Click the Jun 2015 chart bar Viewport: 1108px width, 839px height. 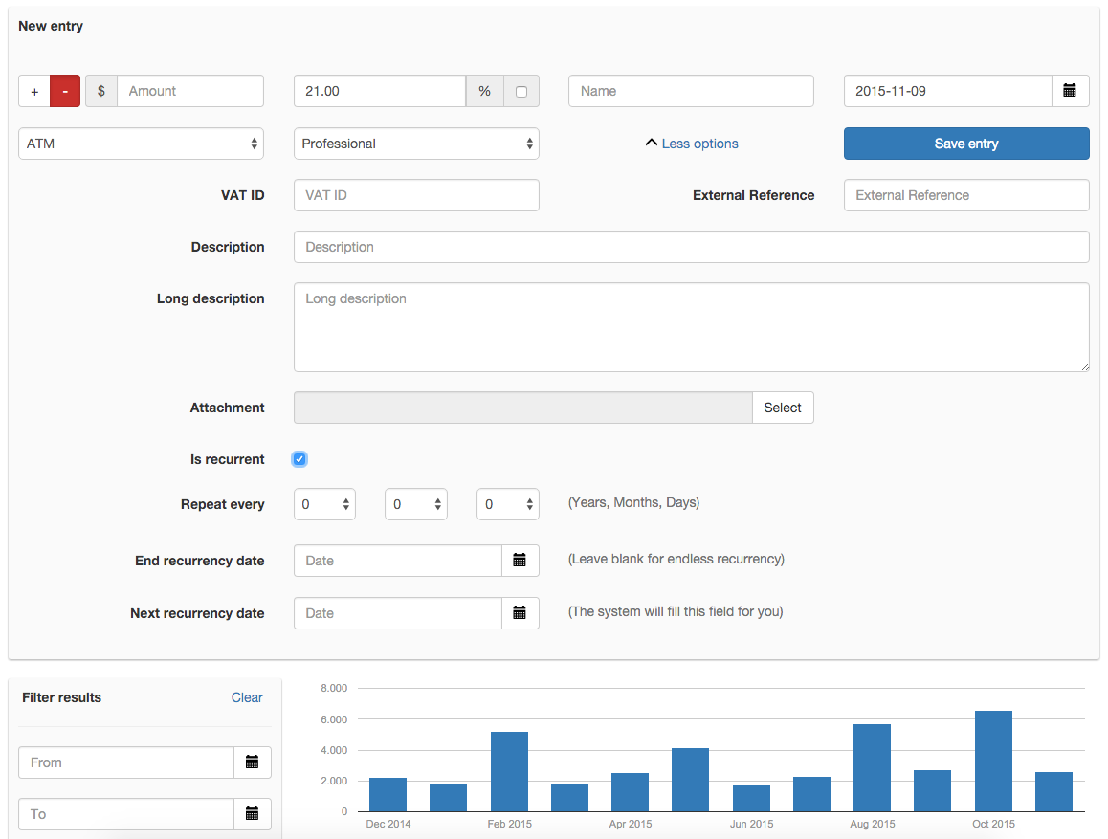(x=751, y=799)
